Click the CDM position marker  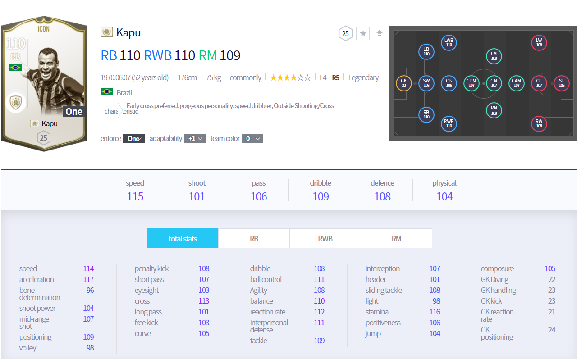click(472, 83)
